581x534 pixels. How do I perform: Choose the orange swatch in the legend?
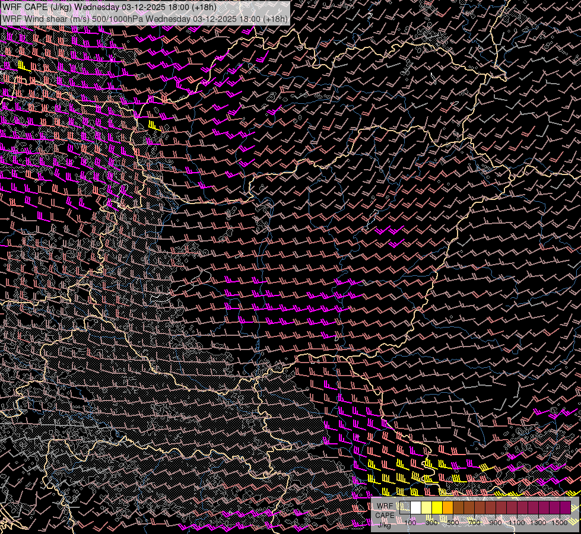448,508
